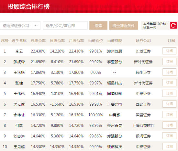Click the 当前持股 column header
The height and width of the screenshot is (151, 178).
(x=115, y=41)
